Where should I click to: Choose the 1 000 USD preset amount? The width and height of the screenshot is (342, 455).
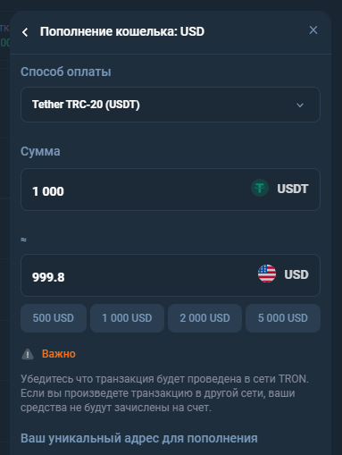click(127, 318)
